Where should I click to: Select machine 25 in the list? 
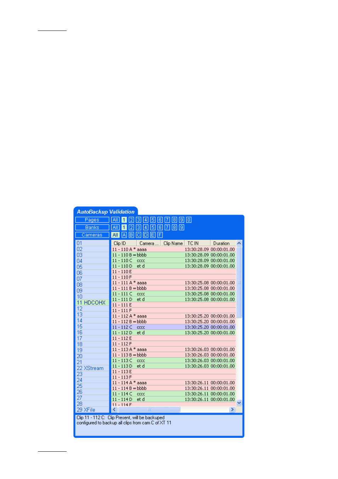[x=92, y=386]
